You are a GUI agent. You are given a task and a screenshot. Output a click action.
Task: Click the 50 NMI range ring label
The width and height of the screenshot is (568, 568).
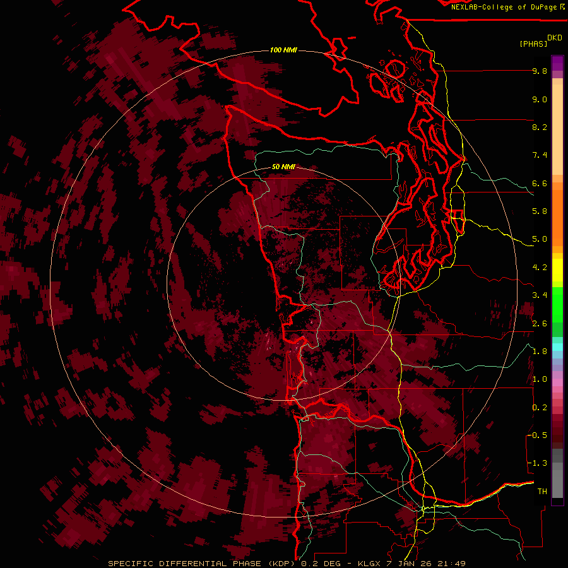pos(283,167)
